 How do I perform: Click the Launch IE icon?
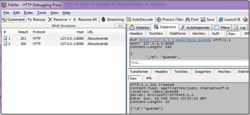pyautogui.click(x=221, y=20)
